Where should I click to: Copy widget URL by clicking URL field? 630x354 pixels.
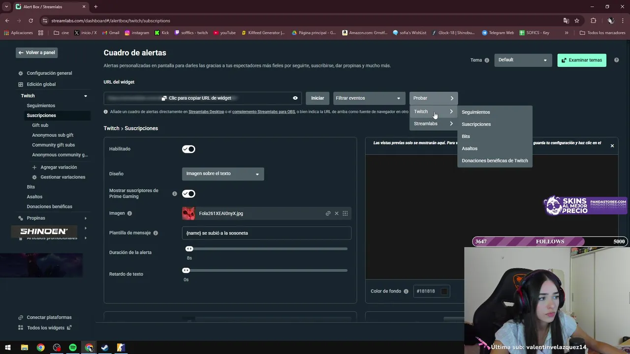(x=203, y=98)
